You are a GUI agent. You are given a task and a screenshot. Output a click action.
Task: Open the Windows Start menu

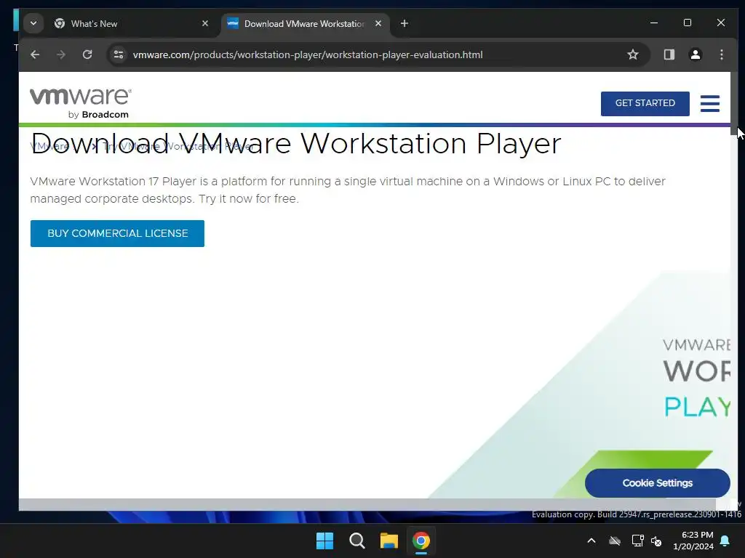pos(325,541)
